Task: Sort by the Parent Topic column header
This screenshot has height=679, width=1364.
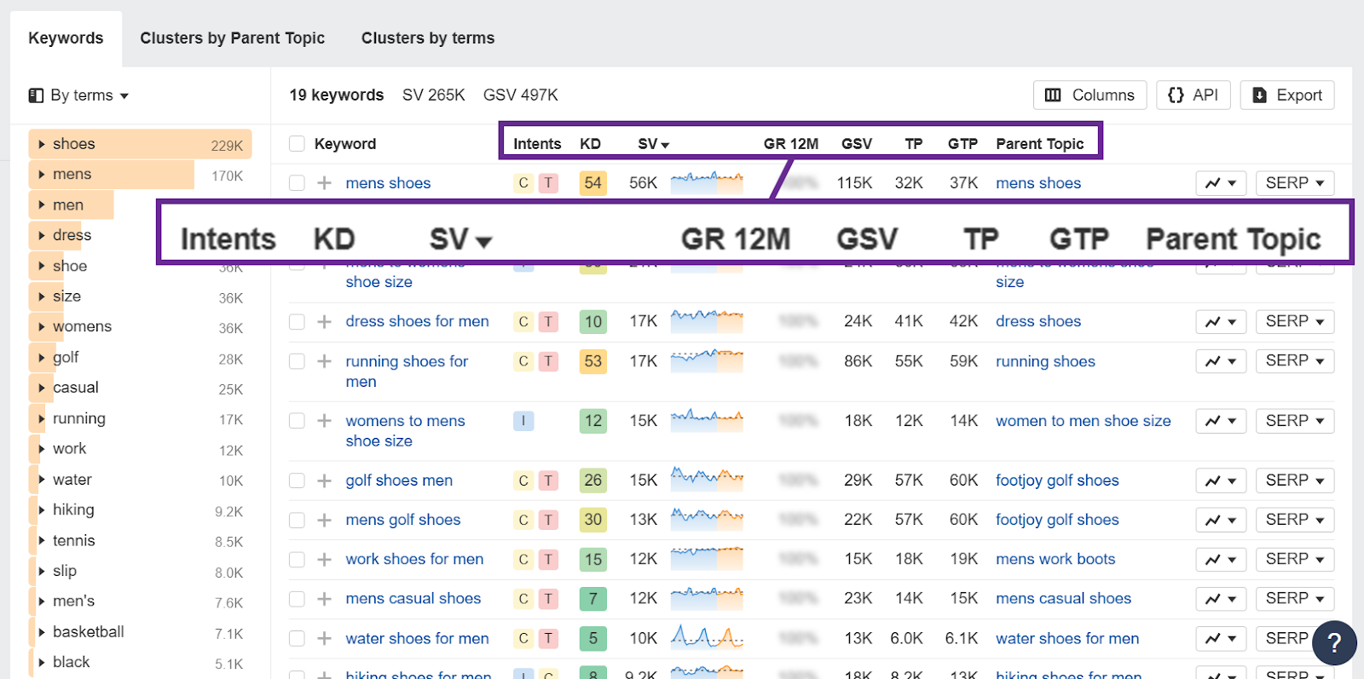Action: [1040, 144]
